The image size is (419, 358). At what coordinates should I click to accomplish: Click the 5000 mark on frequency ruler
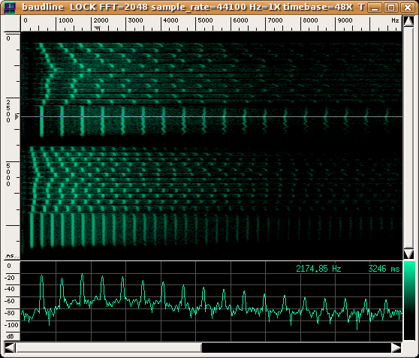coord(205,20)
